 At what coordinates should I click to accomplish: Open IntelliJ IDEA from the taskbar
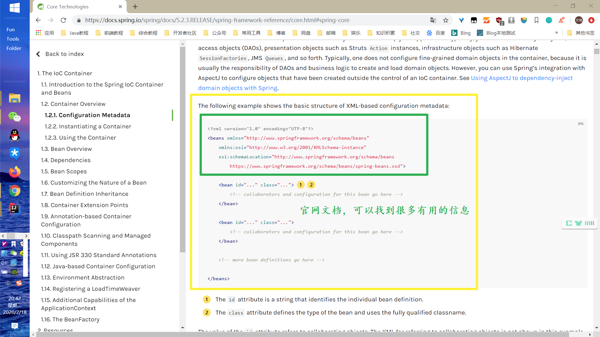tap(15, 209)
